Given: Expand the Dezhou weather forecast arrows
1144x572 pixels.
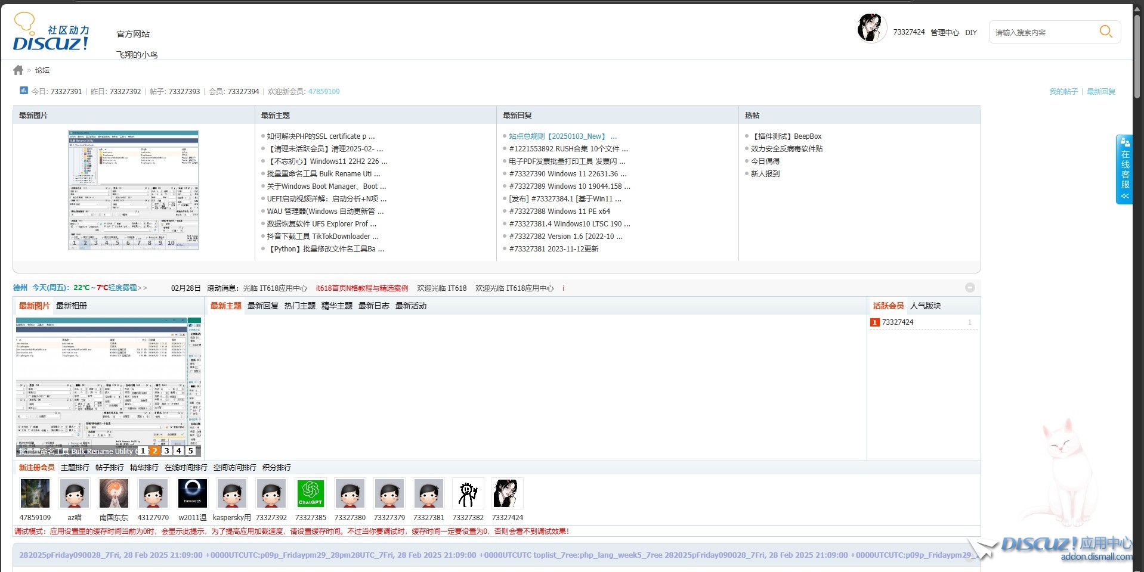Looking at the screenshot, I should 143,288.
